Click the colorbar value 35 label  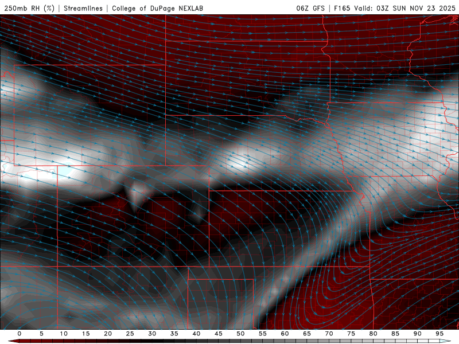tap(174, 334)
